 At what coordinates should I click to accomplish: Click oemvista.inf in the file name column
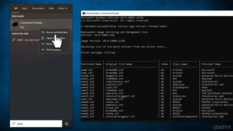point(115,93)
